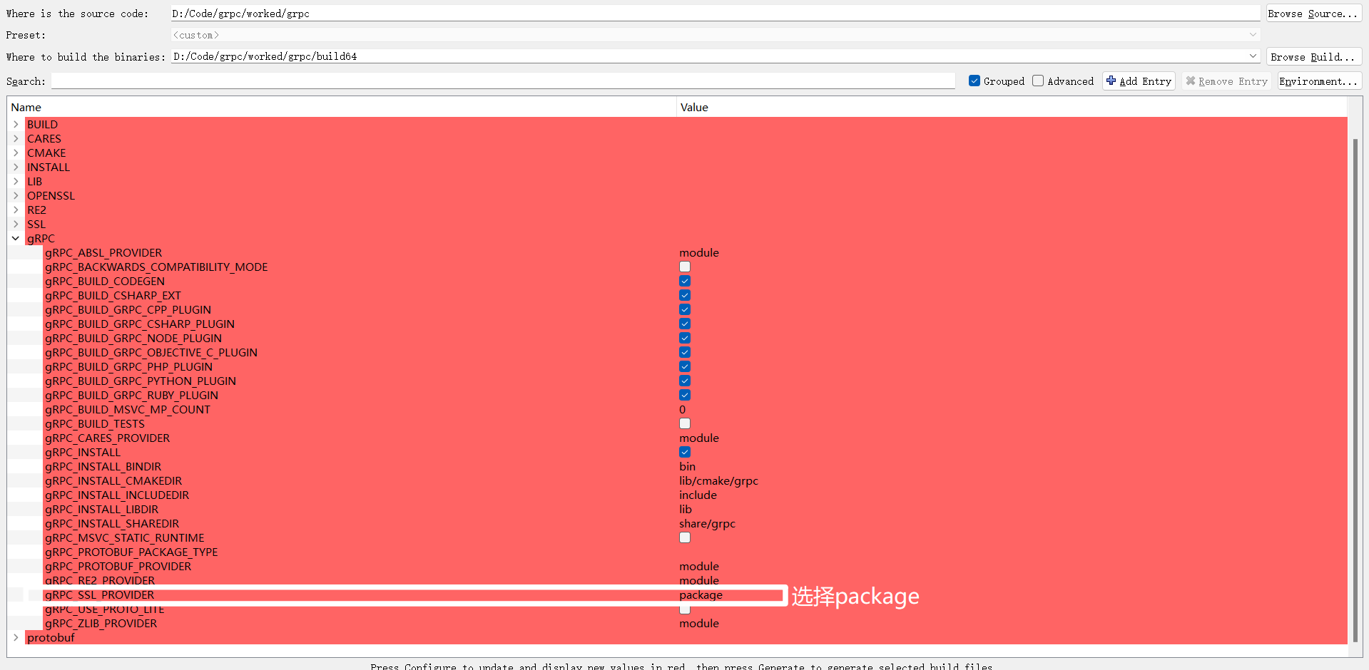Screen dimensions: 1369x670
Task: Edit gRPC_ZLIB_PROVIDER value 'module'
Action: point(699,624)
